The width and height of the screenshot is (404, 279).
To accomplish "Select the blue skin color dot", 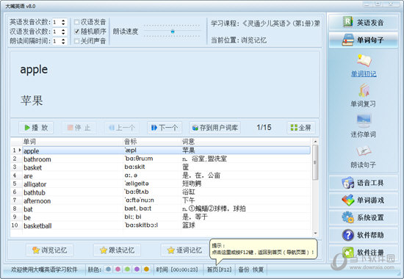I will [108, 269].
